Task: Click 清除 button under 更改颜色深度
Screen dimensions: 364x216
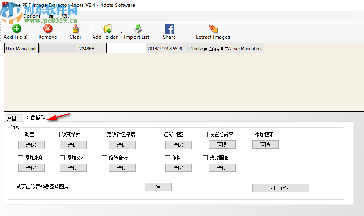Action: click(x=122, y=145)
